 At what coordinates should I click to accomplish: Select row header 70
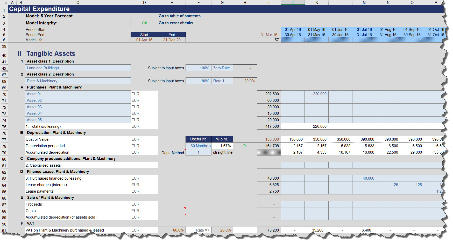point(4,94)
